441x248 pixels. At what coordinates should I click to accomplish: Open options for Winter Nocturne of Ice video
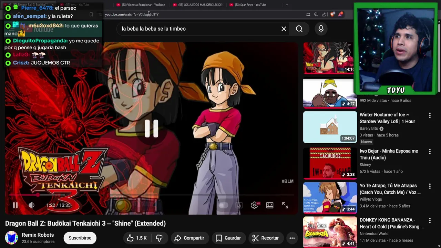pos(430,115)
